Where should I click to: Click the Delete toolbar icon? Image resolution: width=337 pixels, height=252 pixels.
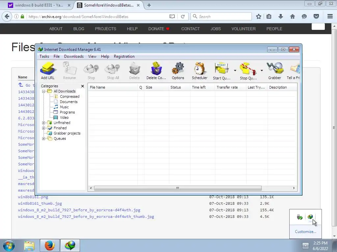pos(135,71)
